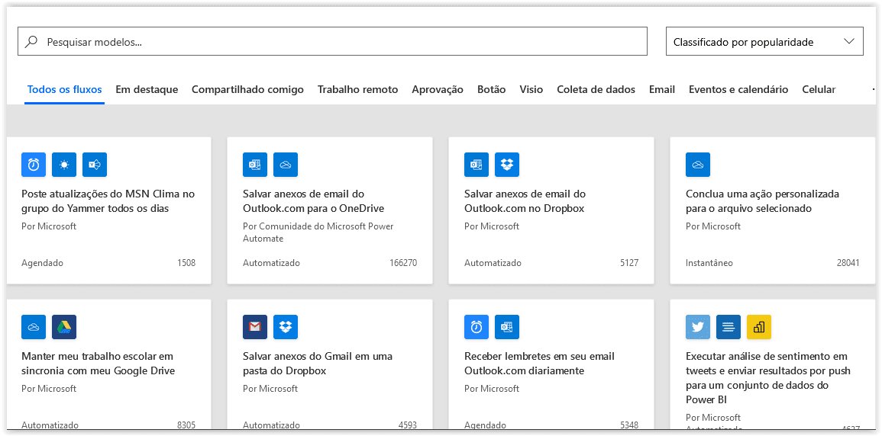
Task: Click the MSN Weather sun icon
Action: (x=64, y=165)
